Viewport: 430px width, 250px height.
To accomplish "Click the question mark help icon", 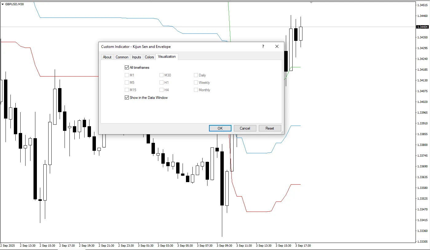I will pyautogui.click(x=263, y=46).
